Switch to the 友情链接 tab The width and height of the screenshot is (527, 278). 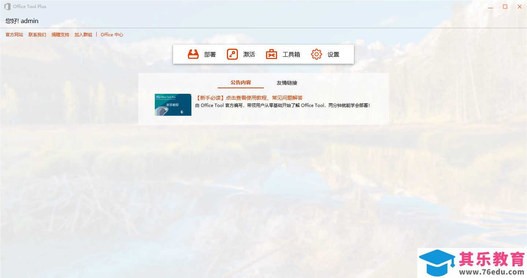287,83
